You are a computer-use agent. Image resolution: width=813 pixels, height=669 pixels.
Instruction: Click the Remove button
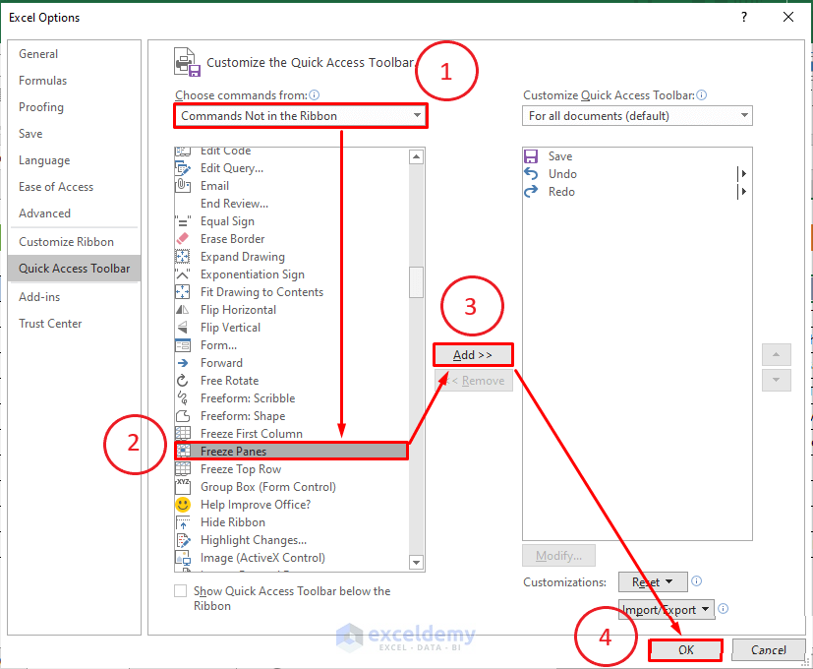click(x=474, y=381)
